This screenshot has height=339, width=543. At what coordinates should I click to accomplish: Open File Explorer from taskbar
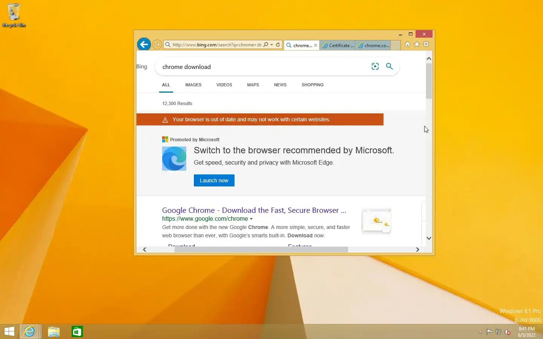[54, 331]
